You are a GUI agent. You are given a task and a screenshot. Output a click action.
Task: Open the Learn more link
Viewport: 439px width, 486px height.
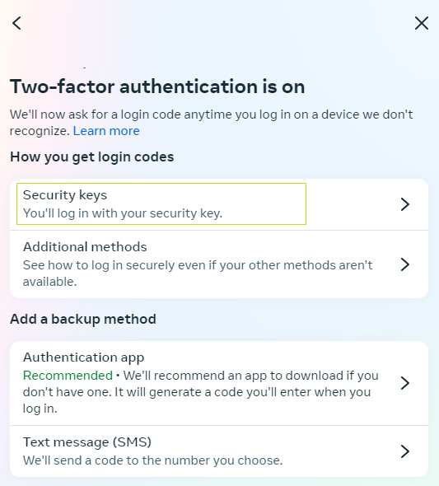pyautogui.click(x=106, y=131)
